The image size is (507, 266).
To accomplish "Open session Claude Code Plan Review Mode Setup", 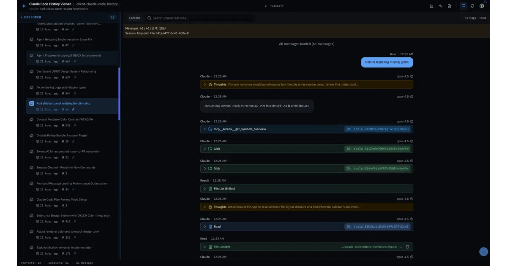I will coord(72,202).
